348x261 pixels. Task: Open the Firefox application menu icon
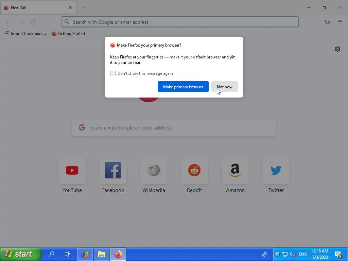click(340, 22)
